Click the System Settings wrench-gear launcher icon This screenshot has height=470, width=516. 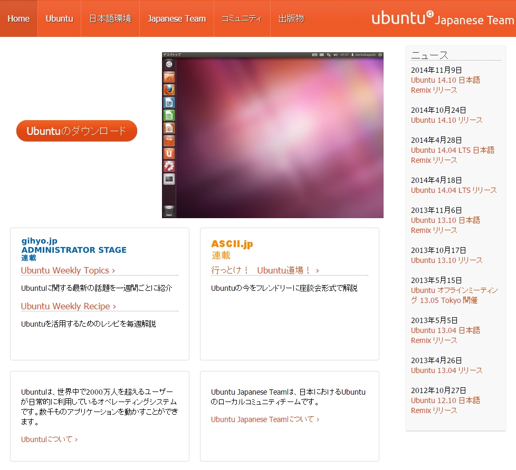tap(169, 167)
